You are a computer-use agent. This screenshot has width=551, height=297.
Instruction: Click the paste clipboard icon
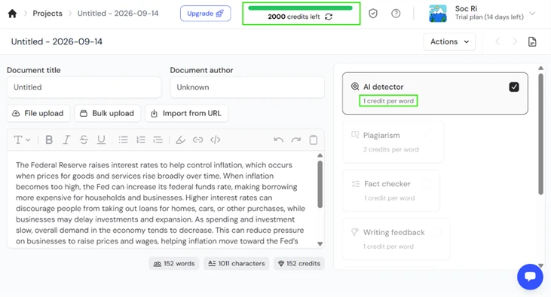314,140
